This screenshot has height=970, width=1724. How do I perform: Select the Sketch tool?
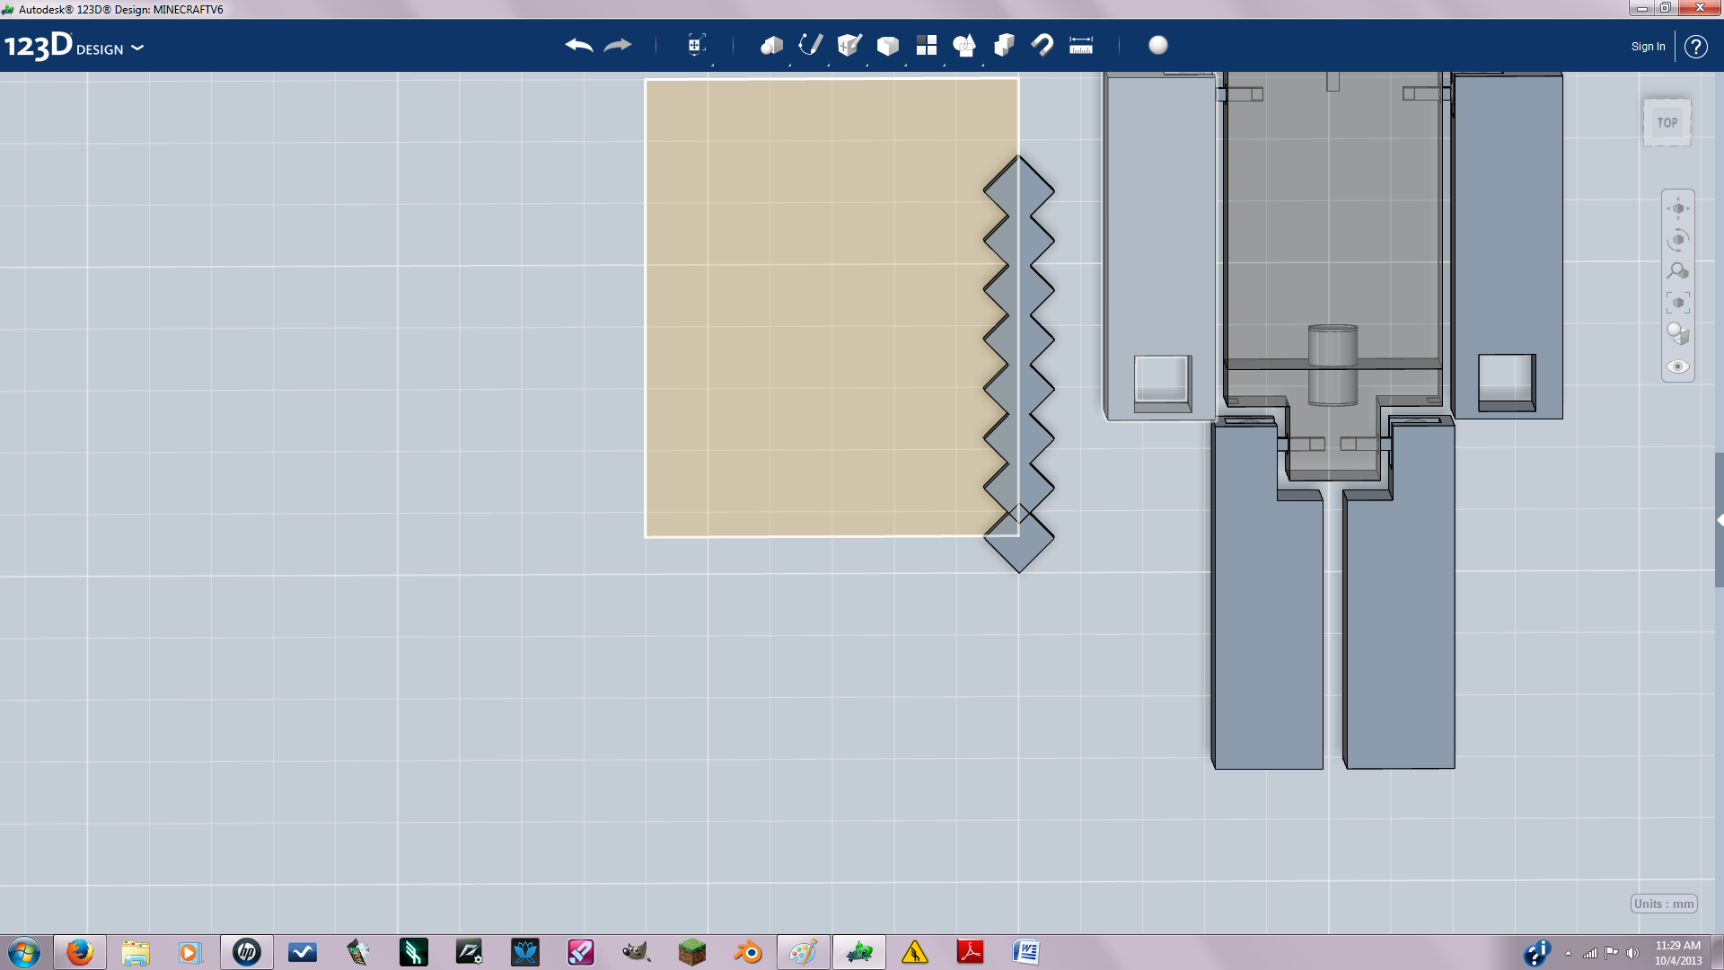click(x=810, y=45)
